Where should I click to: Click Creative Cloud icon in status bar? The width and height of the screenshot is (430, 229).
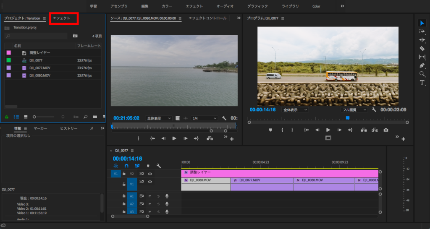coord(3,226)
